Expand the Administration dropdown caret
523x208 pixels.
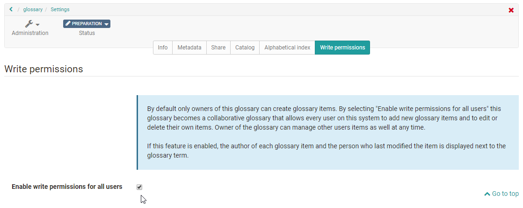(x=38, y=25)
